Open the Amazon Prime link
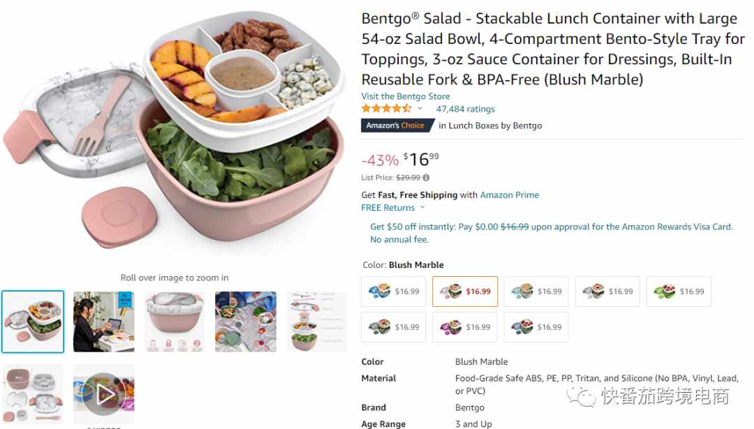Image resolution: width=754 pixels, height=429 pixels. click(x=509, y=195)
